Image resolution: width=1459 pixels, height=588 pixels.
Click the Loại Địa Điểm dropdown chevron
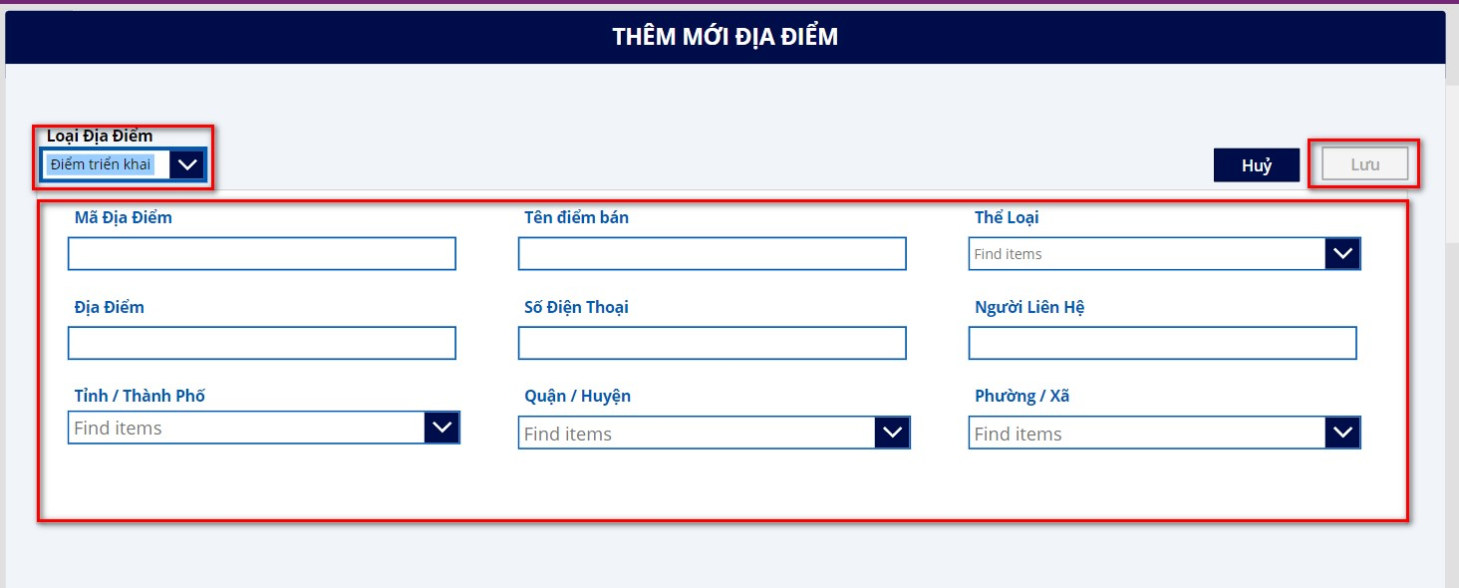click(187, 164)
